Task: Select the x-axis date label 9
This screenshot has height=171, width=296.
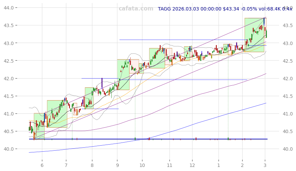Action: [117, 165]
